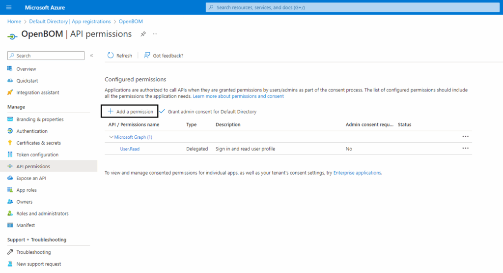Open the Token configuration menu item
Image resolution: width=503 pixels, height=273 pixels.
tap(37, 154)
